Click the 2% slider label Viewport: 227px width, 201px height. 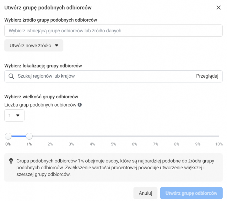coord(50,144)
